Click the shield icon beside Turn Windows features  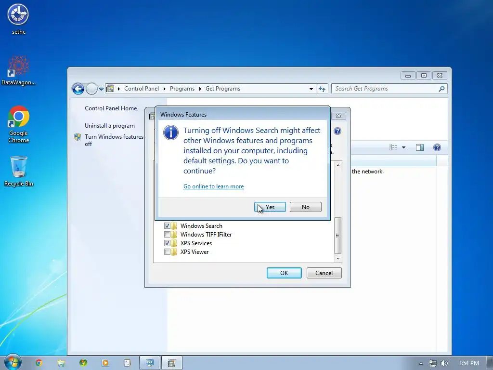click(x=78, y=137)
